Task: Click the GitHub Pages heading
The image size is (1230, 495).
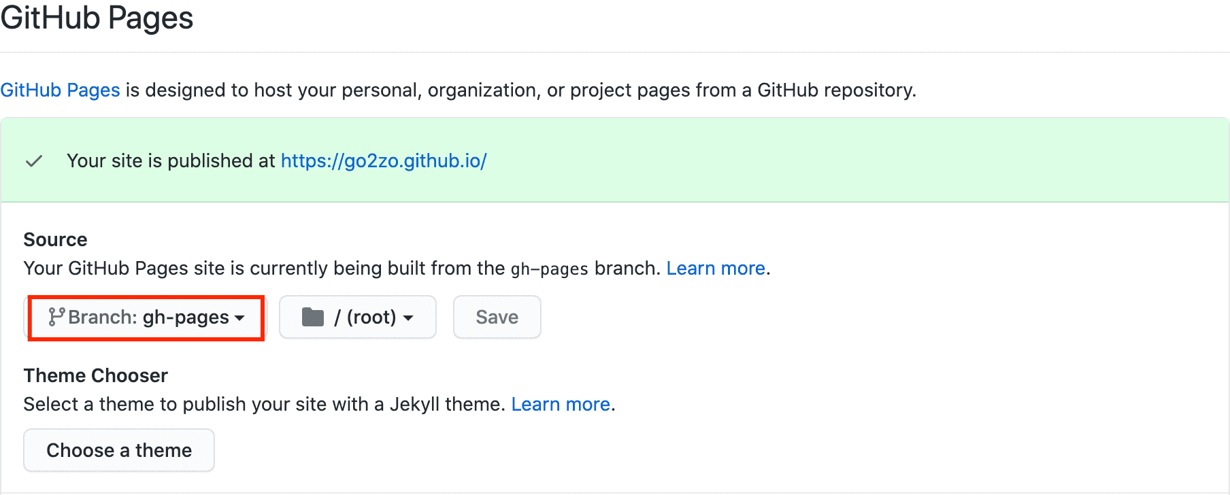Action: point(97,18)
